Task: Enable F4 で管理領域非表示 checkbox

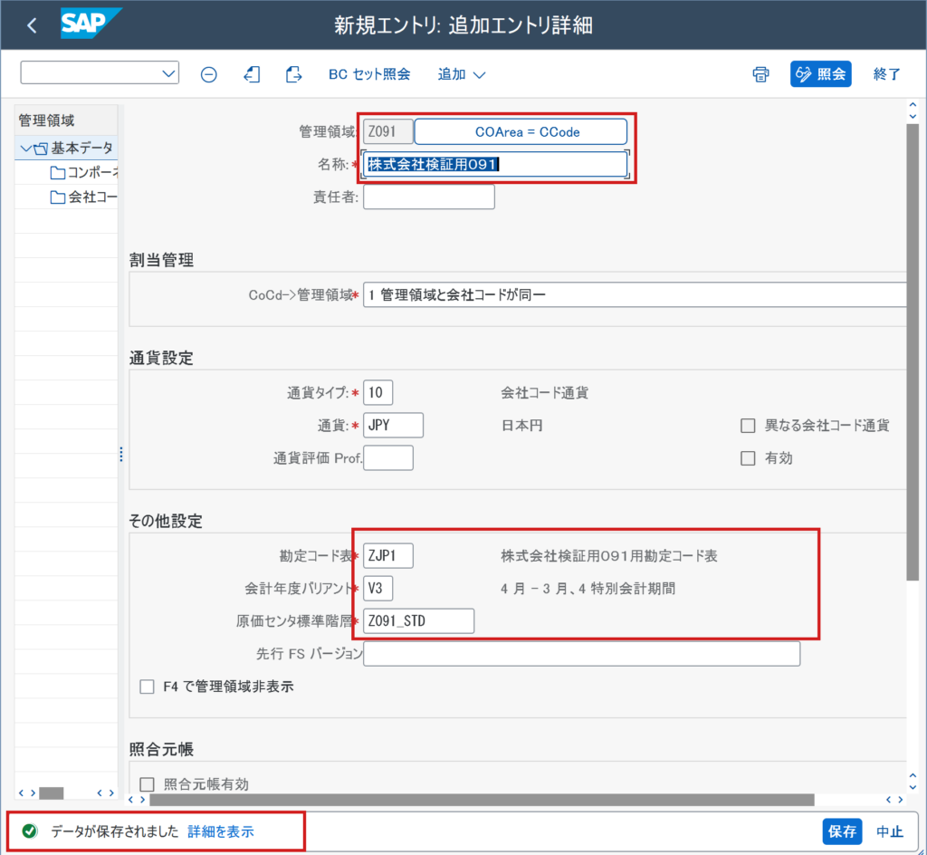Action: pos(147,687)
